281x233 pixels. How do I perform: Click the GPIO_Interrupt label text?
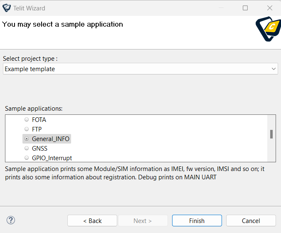(52, 158)
